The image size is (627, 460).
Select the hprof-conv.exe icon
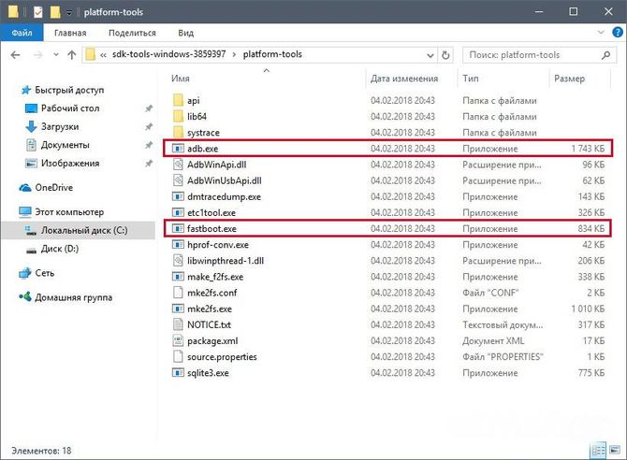[178, 245]
